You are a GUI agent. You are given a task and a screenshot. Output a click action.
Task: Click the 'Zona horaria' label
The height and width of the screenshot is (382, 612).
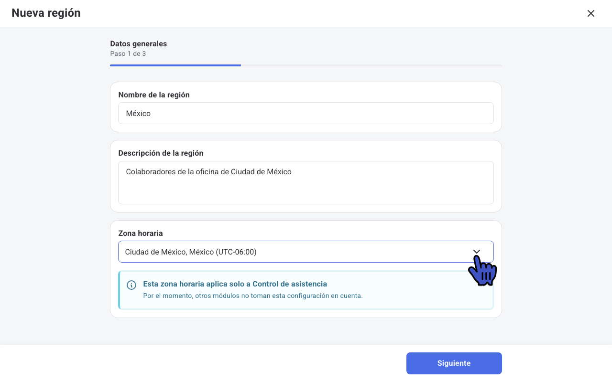pyautogui.click(x=141, y=233)
